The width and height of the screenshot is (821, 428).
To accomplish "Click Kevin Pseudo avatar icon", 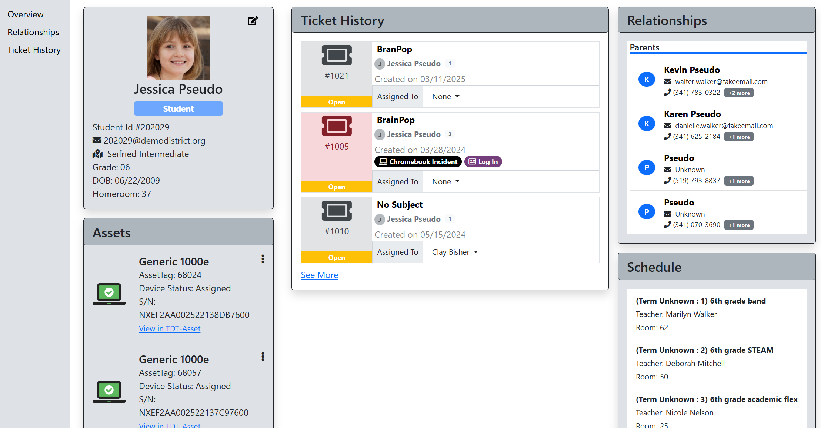I will coord(647,79).
